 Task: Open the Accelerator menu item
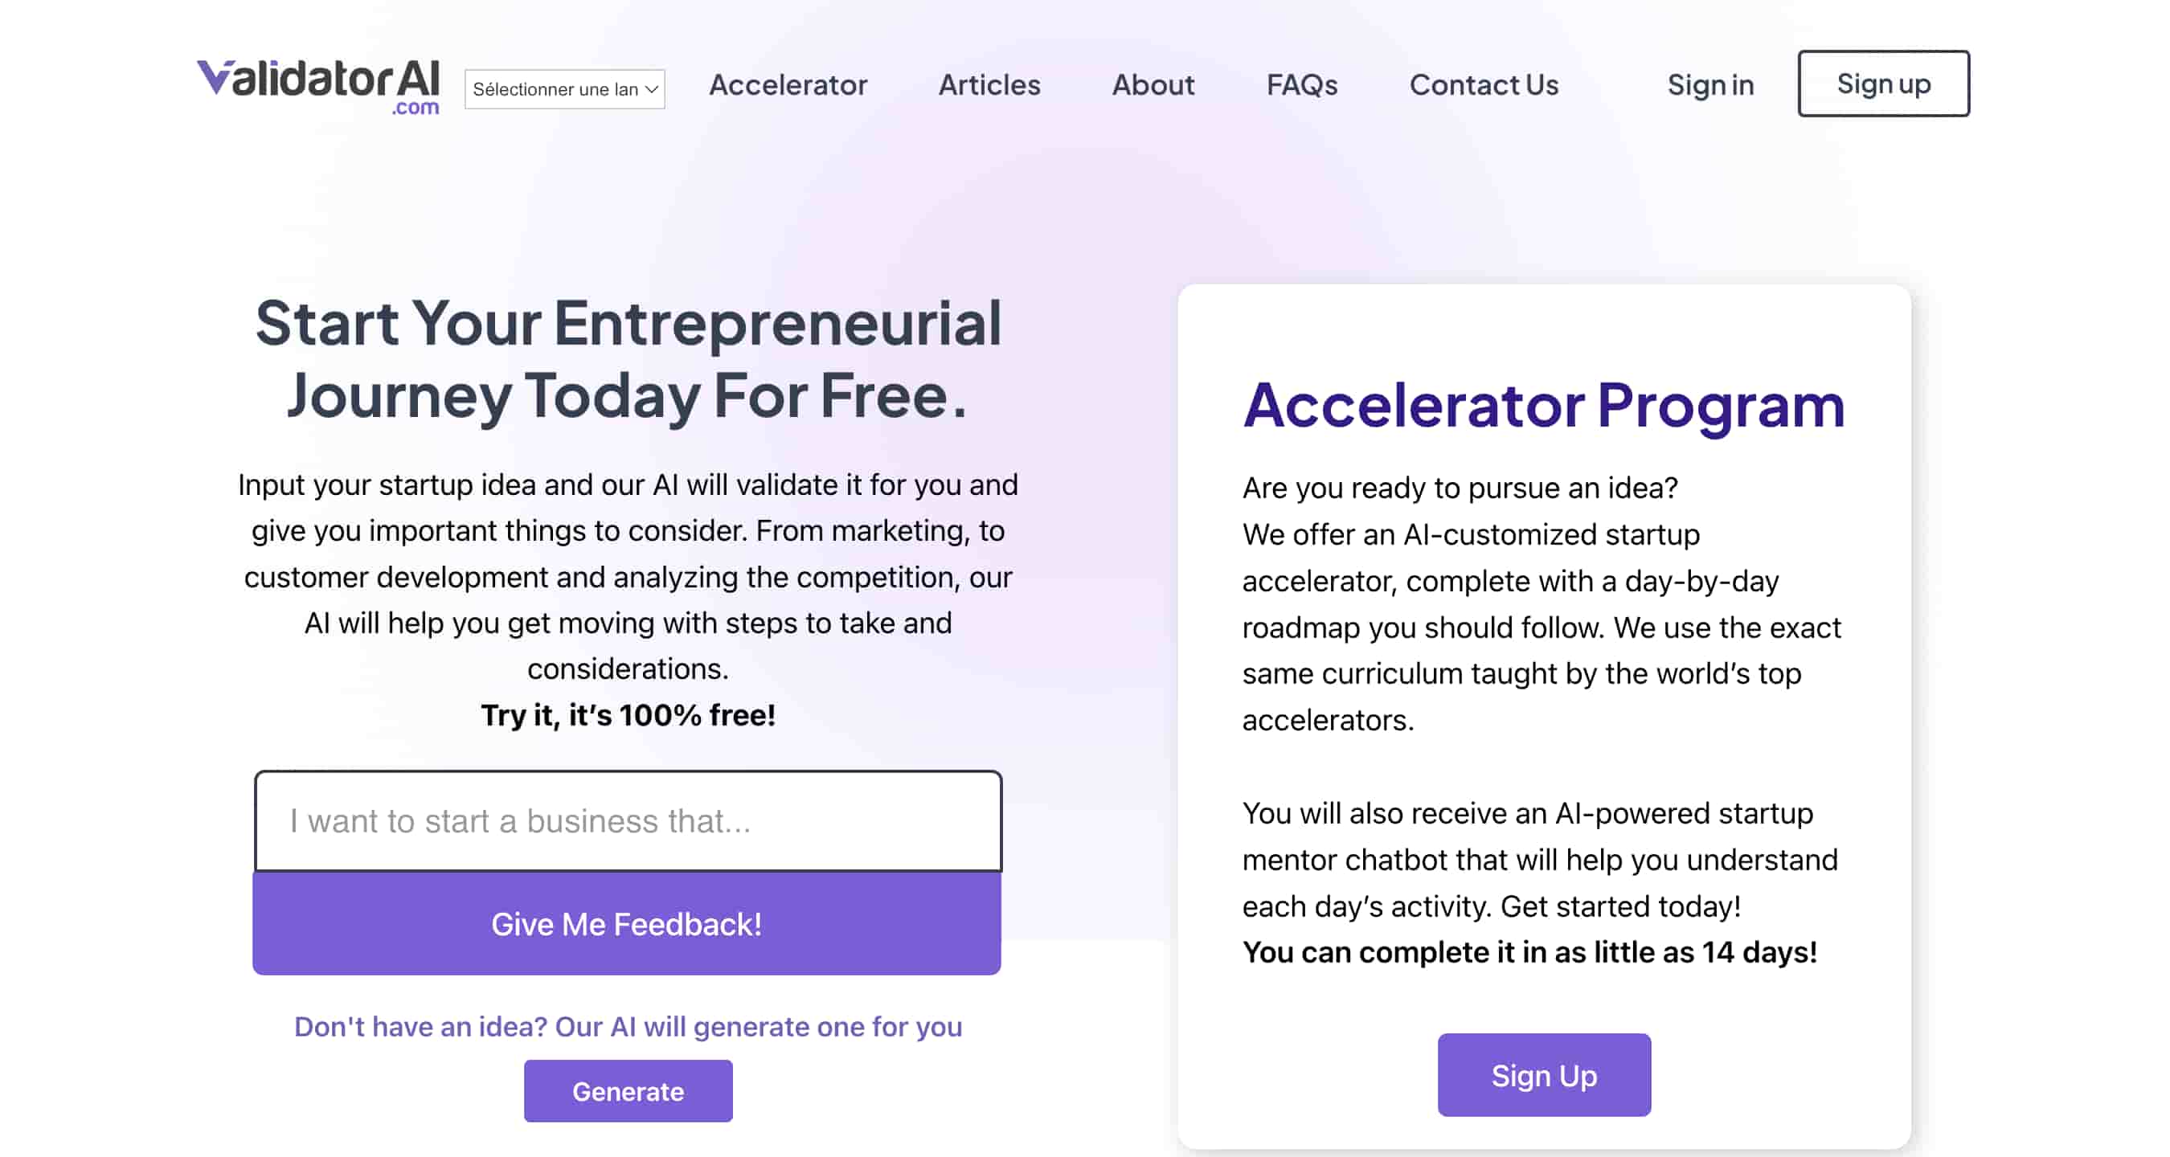tap(788, 85)
